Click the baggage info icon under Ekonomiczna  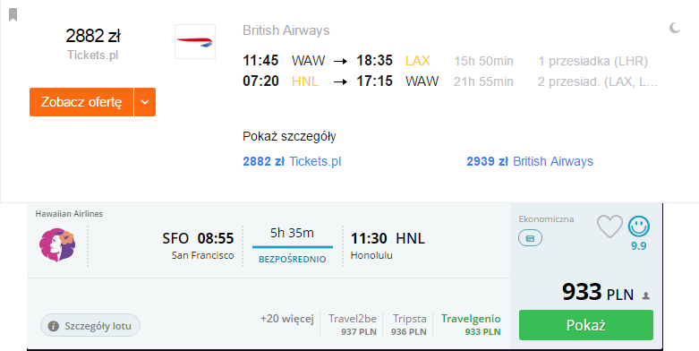coord(530,238)
